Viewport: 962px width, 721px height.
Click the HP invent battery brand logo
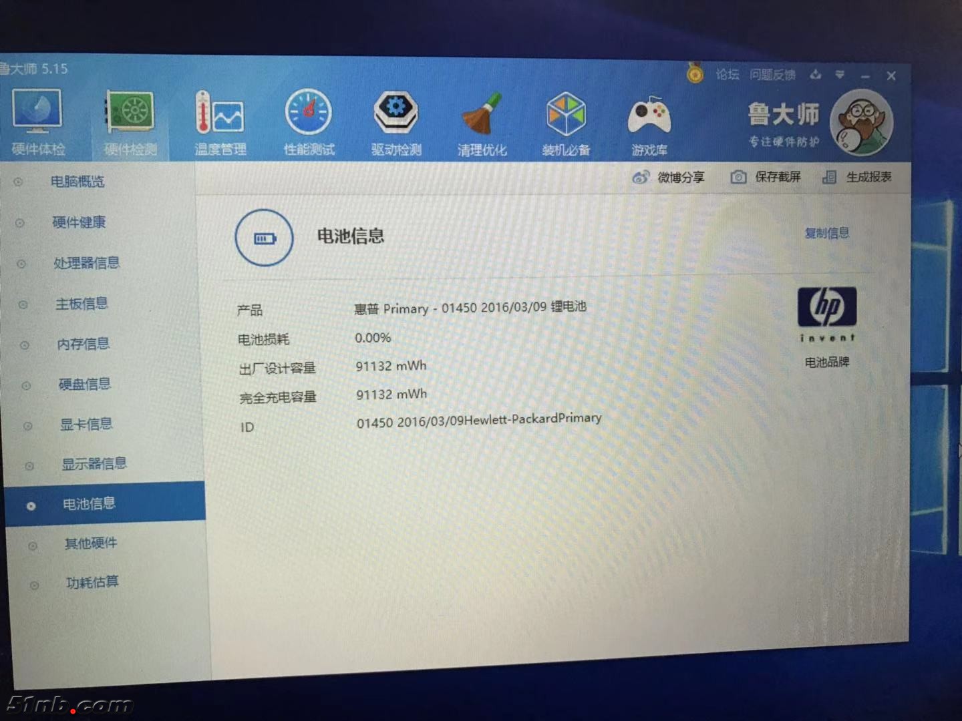pos(827,314)
